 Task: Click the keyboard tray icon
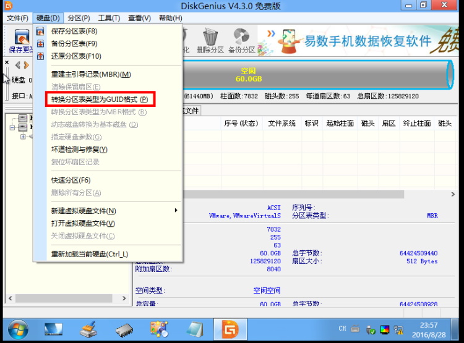[355, 329]
